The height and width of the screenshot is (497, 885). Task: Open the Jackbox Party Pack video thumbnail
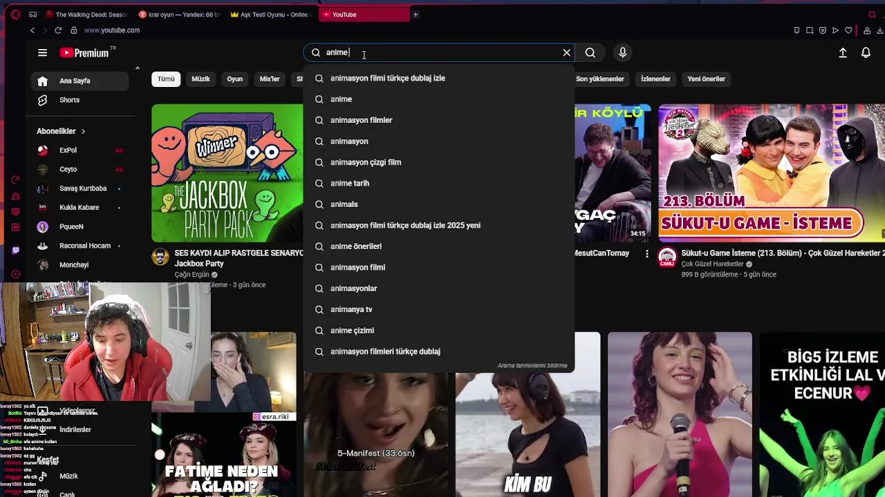point(227,173)
